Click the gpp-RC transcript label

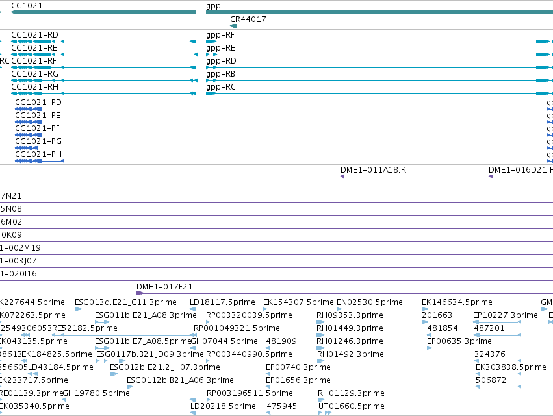220,87
